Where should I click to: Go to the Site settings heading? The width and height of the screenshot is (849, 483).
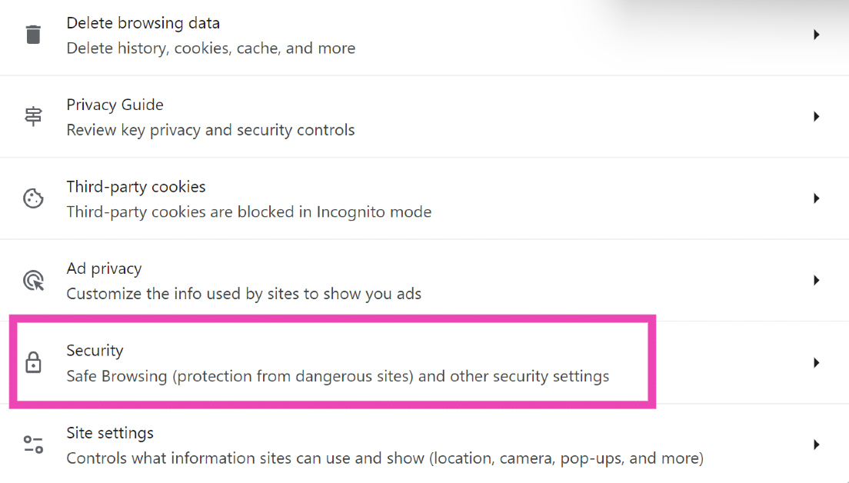click(110, 433)
